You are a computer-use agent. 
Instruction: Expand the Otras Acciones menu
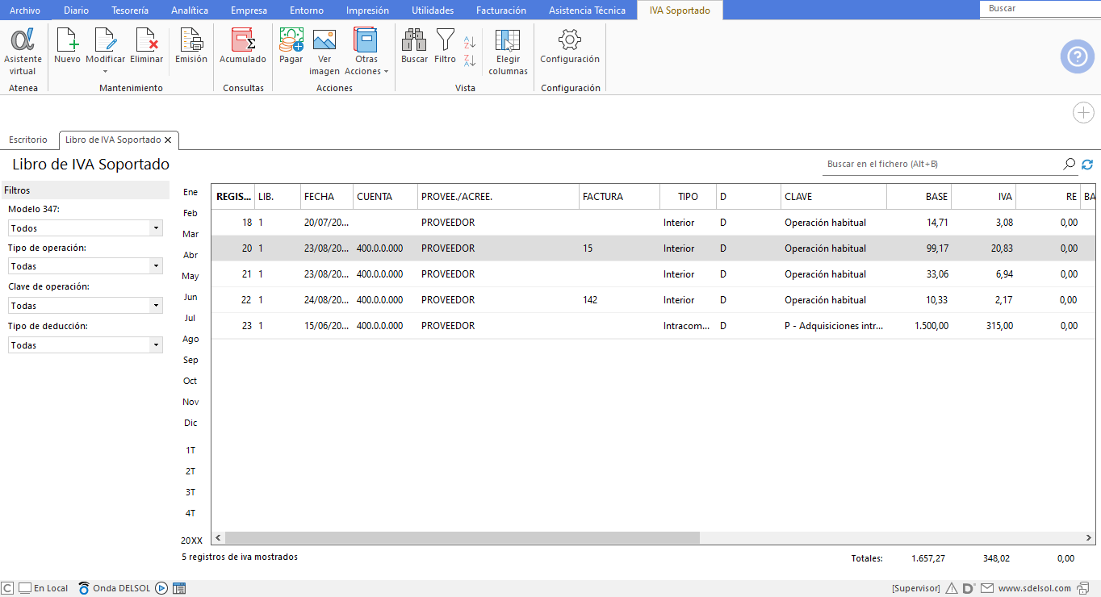366,52
